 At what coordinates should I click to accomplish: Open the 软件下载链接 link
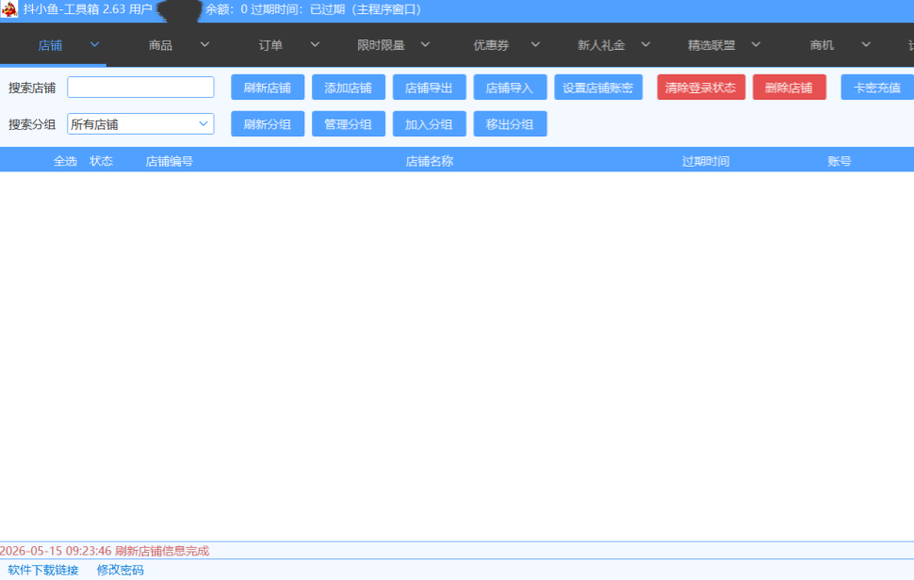[43, 570]
